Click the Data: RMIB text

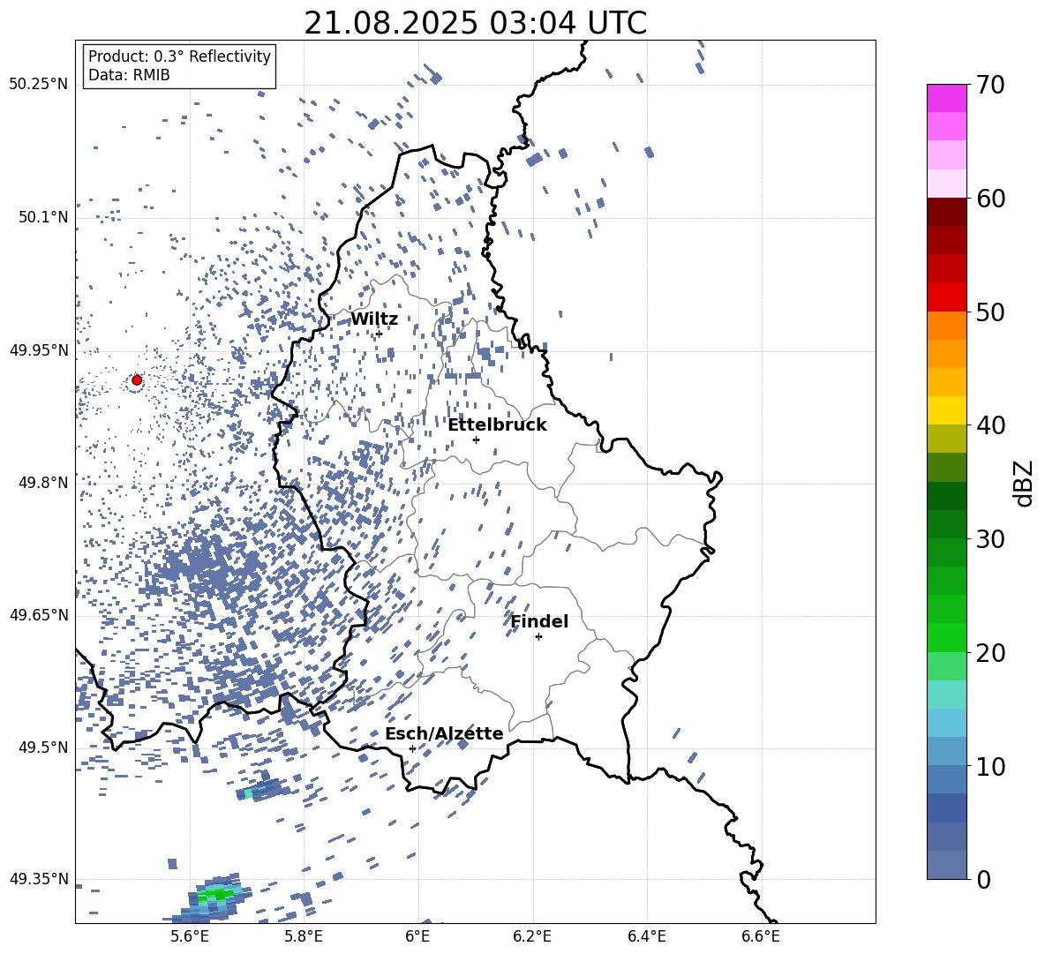pyautogui.click(x=129, y=75)
